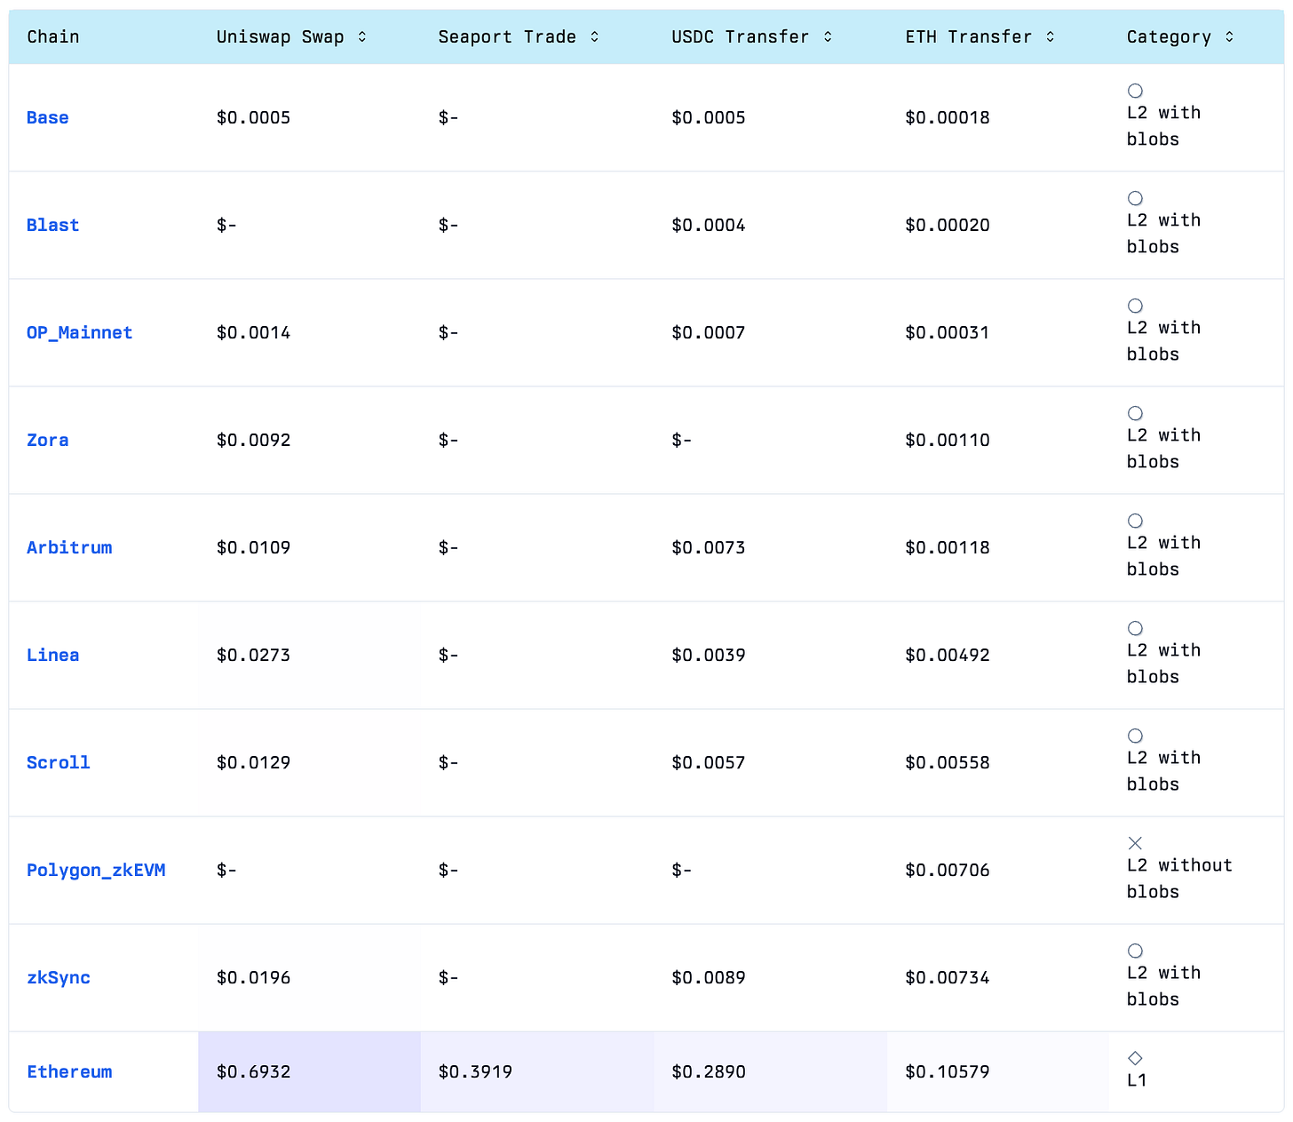1293x1122 pixels.
Task: Sort by Uniswap Swap column arrows
Action: (362, 36)
